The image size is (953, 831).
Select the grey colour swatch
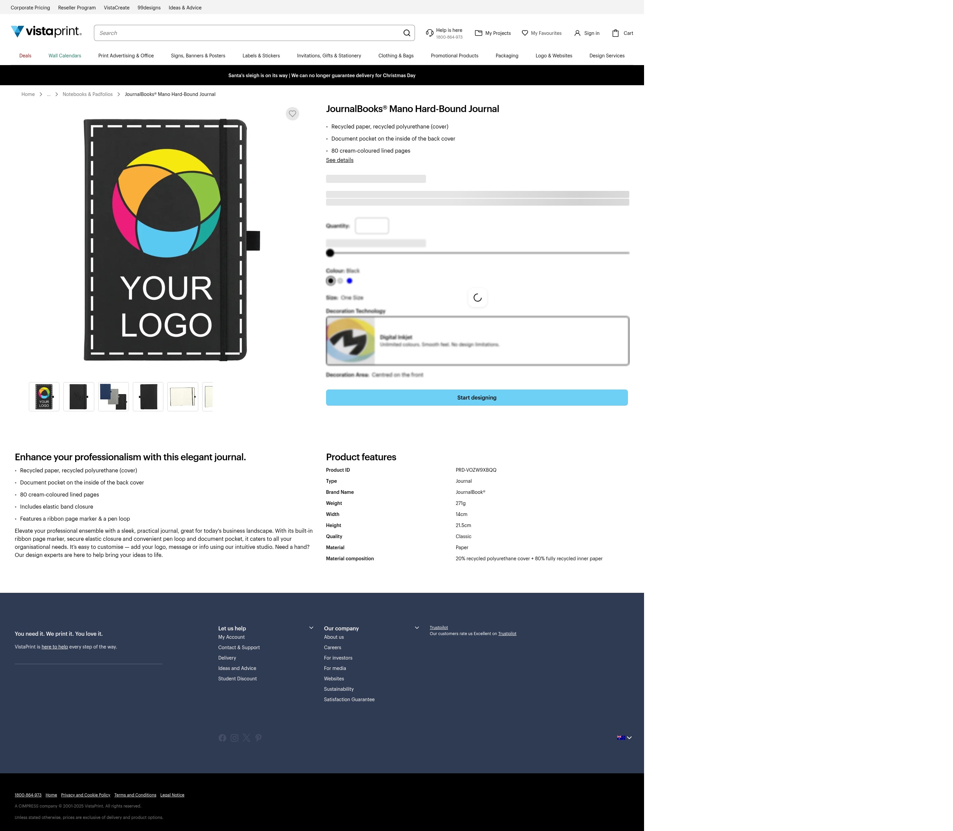point(340,280)
